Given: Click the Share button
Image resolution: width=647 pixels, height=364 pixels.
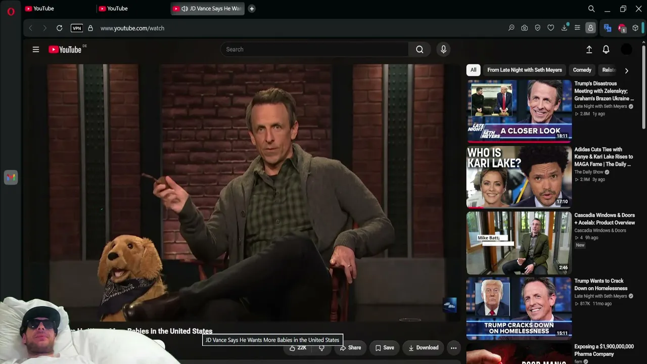Looking at the screenshot, I should click(x=350, y=348).
